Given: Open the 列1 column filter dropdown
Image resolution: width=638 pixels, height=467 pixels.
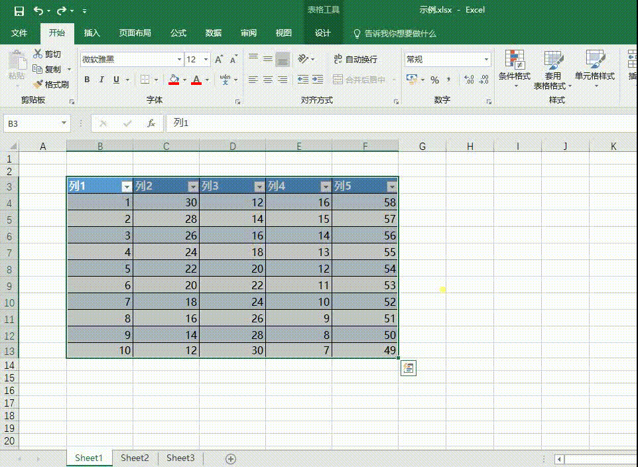Looking at the screenshot, I should 126,186.
